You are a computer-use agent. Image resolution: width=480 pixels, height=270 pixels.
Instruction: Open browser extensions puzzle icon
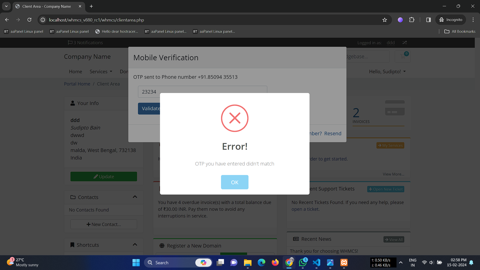(x=412, y=20)
